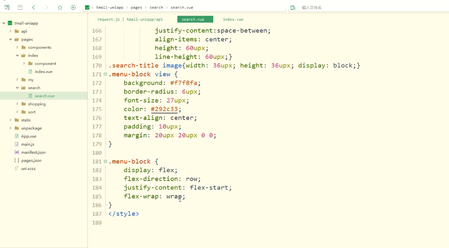Click line number 180 in gutter
Screen dimensions: 449x248
point(97,153)
